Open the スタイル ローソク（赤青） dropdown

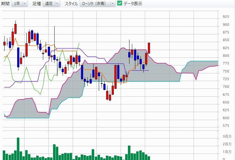point(98,3)
